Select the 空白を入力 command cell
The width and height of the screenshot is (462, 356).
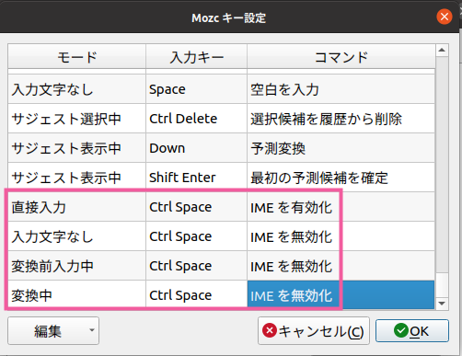tap(341, 89)
